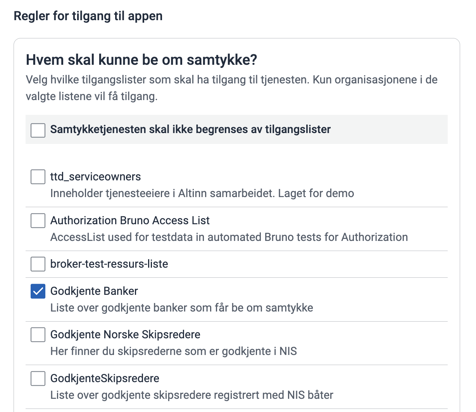The height and width of the screenshot is (412, 476).
Task: Tick the Godkjente Norske Skipsredere checkbox
Action: pos(38,335)
